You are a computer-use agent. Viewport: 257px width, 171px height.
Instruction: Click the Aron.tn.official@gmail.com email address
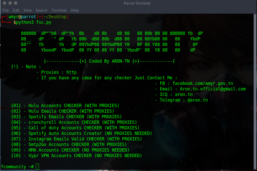coord(213,89)
